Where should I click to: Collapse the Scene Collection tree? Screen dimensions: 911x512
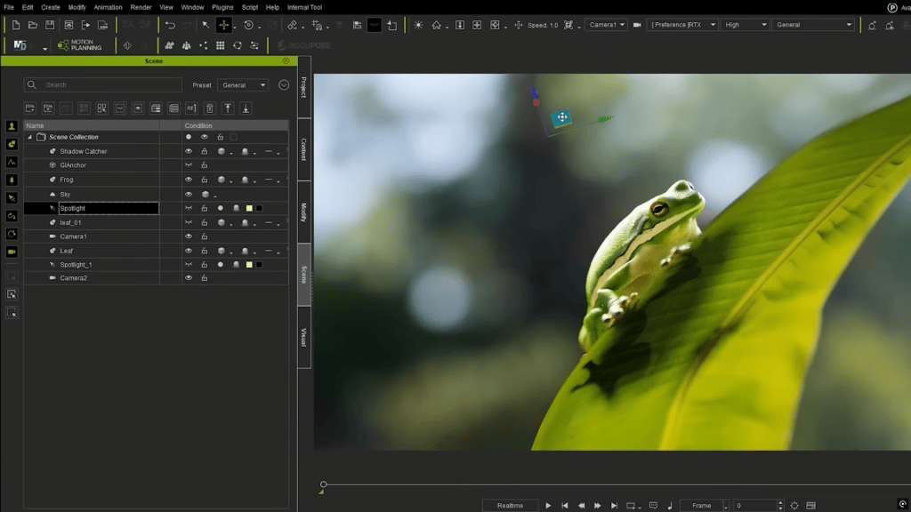click(29, 137)
